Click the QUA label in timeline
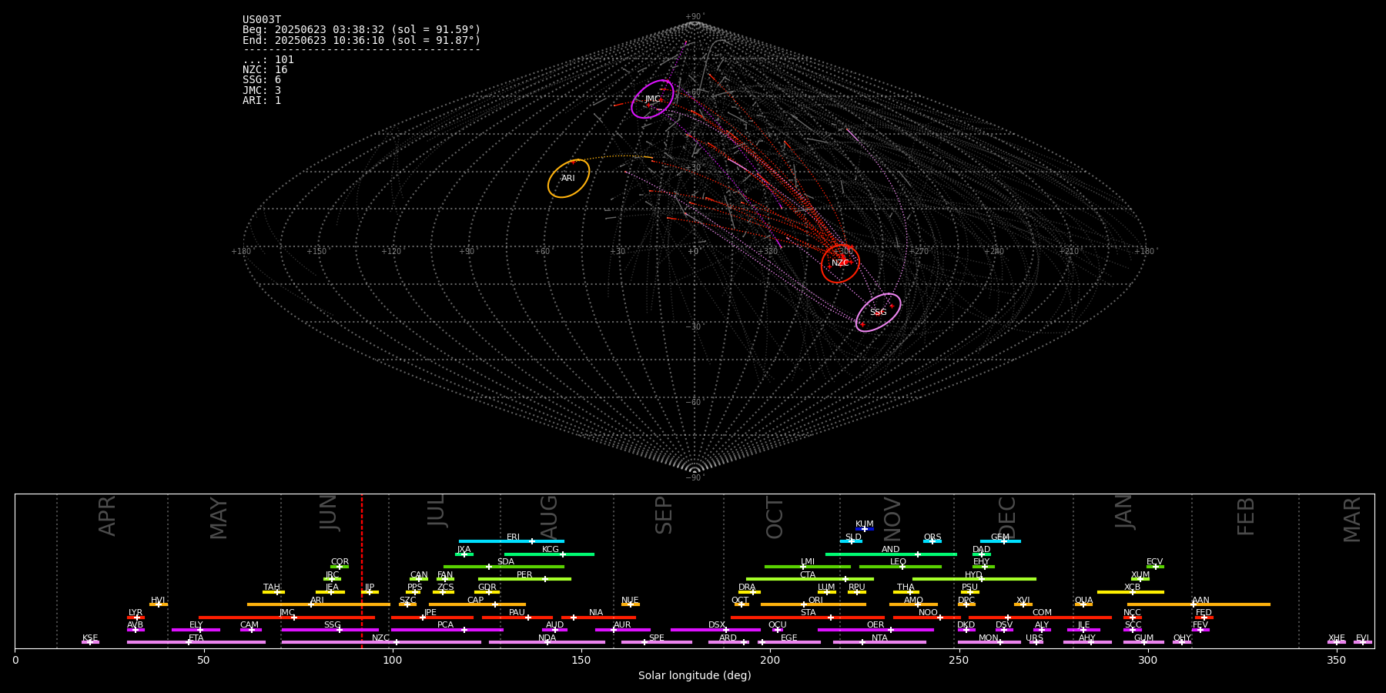Viewport: 1386px width, 693px height. (x=1083, y=601)
